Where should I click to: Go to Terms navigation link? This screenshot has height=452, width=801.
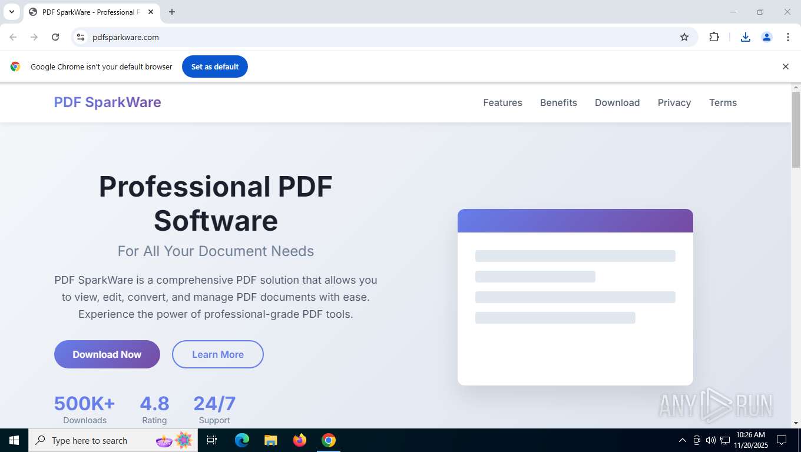[723, 102]
